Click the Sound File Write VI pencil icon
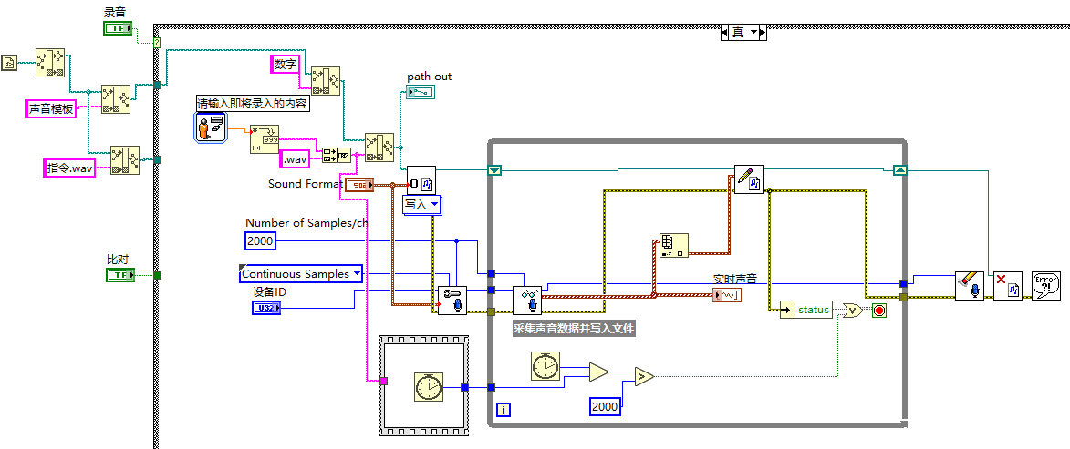1070x449 pixels. [749, 179]
